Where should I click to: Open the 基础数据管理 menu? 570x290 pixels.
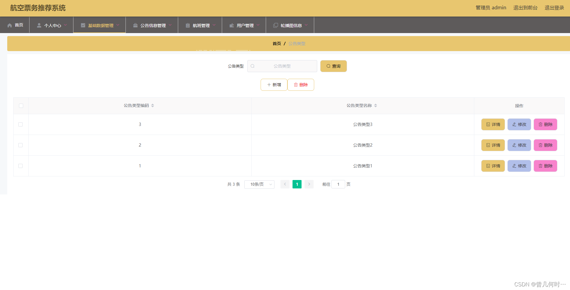pyautogui.click(x=100, y=25)
